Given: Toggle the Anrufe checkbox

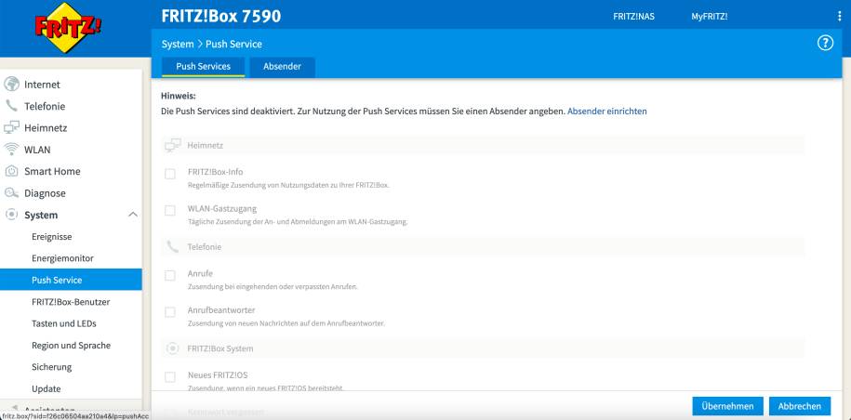Looking at the screenshot, I should tap(170, 275).
